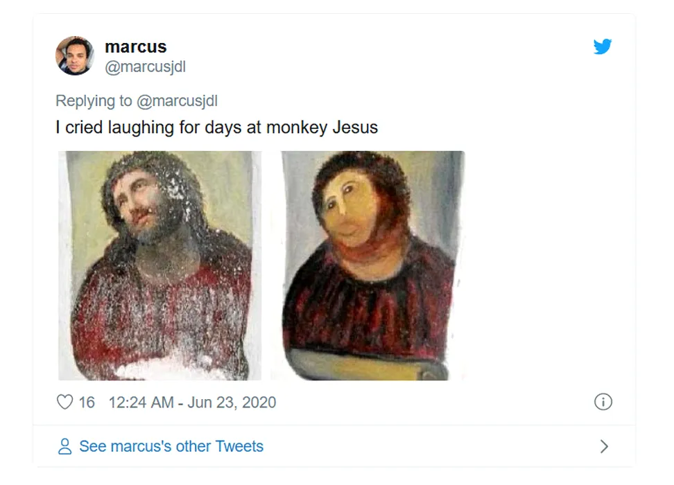Click the 12:24 AM - Jun 23, 2020 timestamp

click(192, 402)
